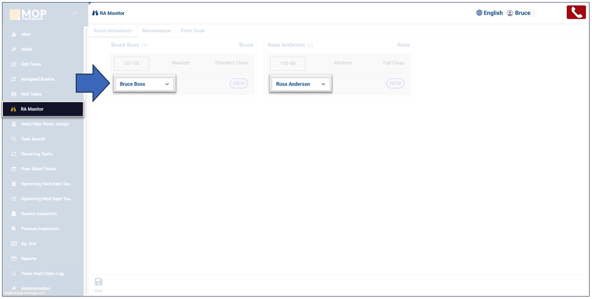
Task: Switch to the Front Desk tab
Action: click(193, 31)
